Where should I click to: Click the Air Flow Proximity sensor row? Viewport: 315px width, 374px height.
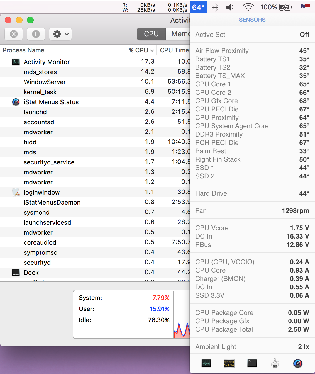pos(252,51)
